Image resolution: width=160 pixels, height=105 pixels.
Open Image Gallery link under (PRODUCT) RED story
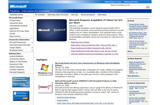click(62, 100)
